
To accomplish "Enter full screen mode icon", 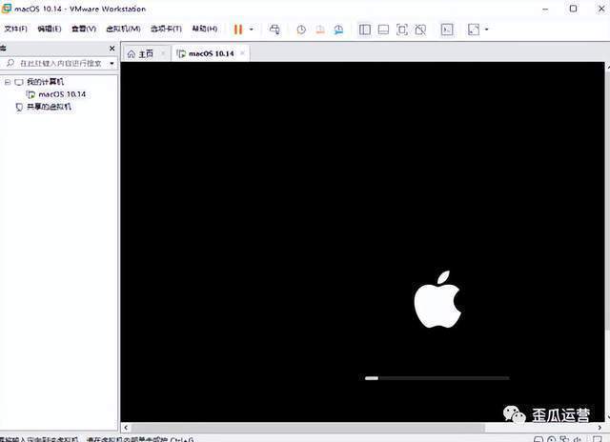I will click(402, 30).
